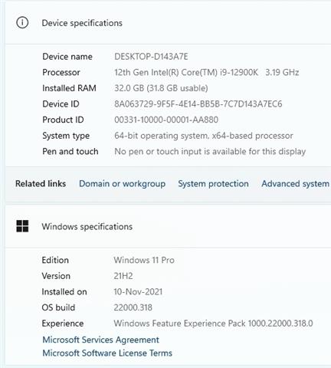Click the Pen and touch value text
Viewport: 331px width, 368px height.
pyautogui.click(x=210, y=152)
